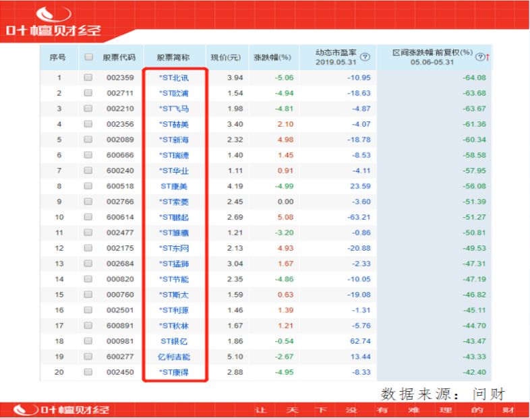Click the 23.59 P/E value for ST康美
This screenshot has width=530, height=418.
click(x=360, y=186)
